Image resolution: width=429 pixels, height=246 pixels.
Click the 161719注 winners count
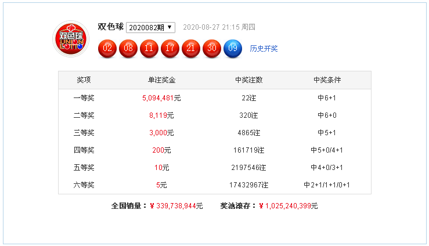coord(248,150)
